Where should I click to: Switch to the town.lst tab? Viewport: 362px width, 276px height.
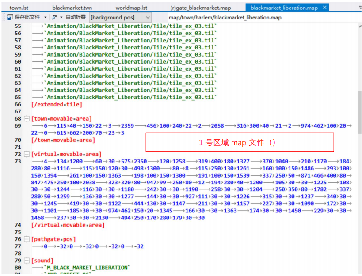(19, 8)
